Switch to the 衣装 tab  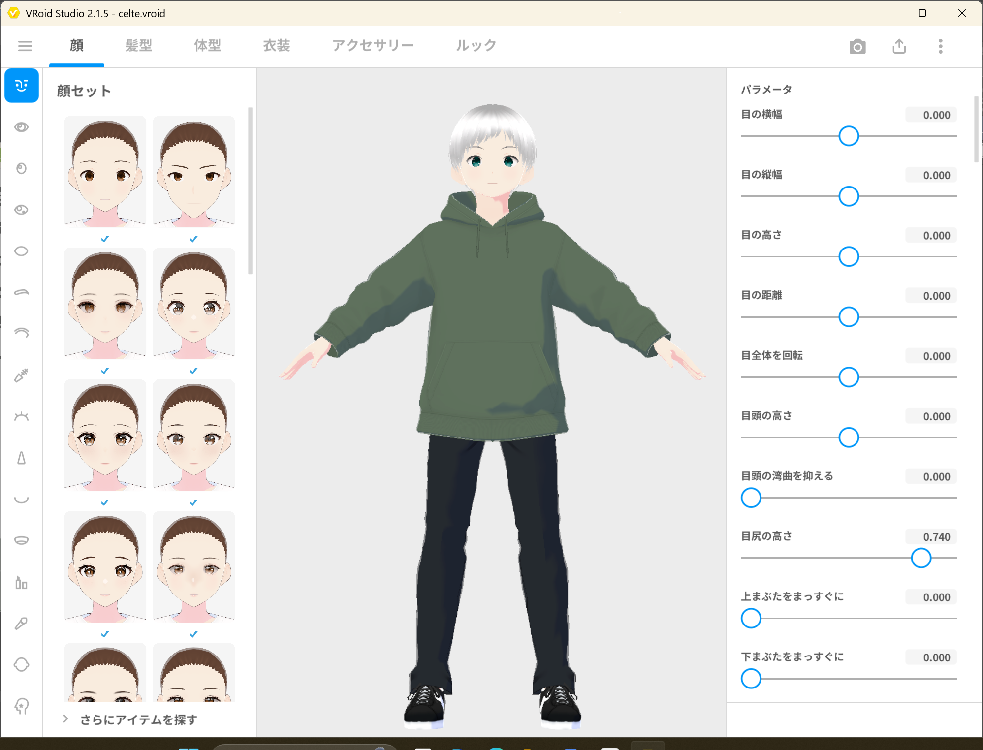point(276,46)
